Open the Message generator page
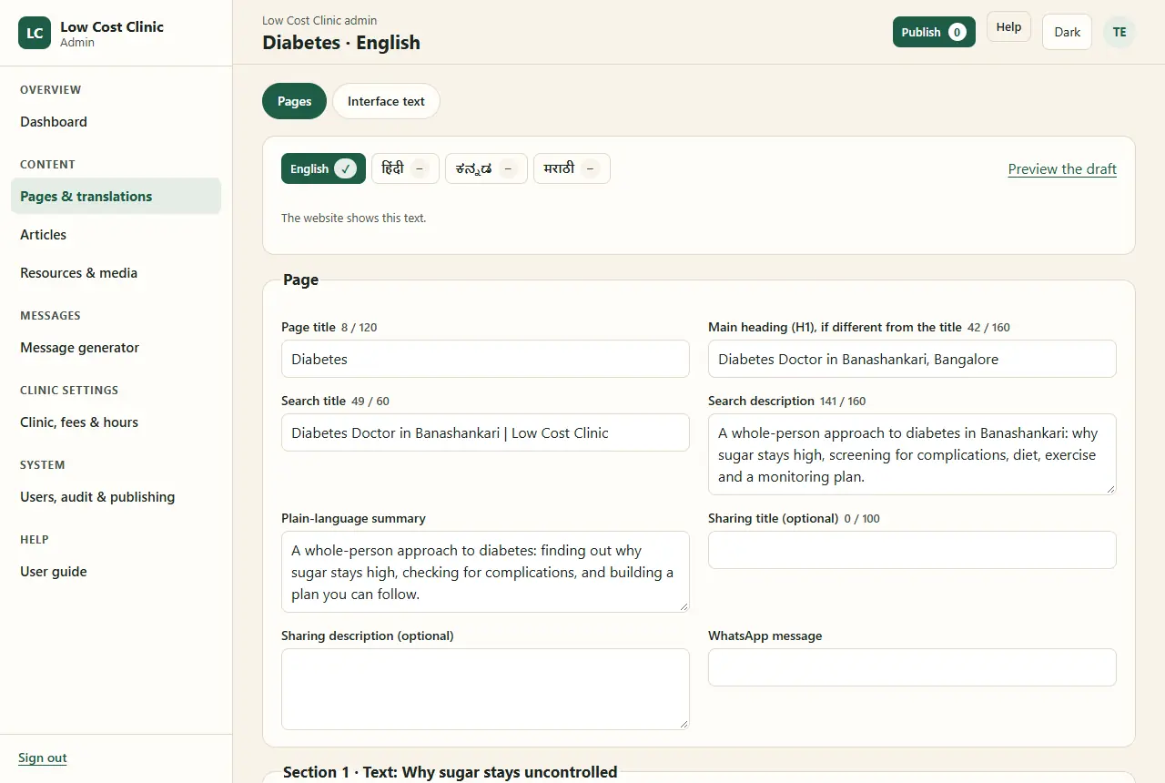 [x=116, y=348]
